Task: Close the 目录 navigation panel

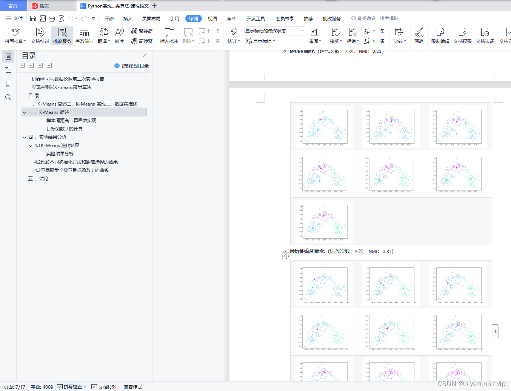Action: click(145, 55)
